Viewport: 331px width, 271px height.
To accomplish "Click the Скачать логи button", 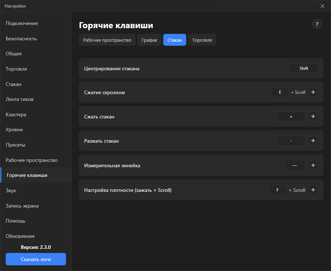I will pos(36,259).
